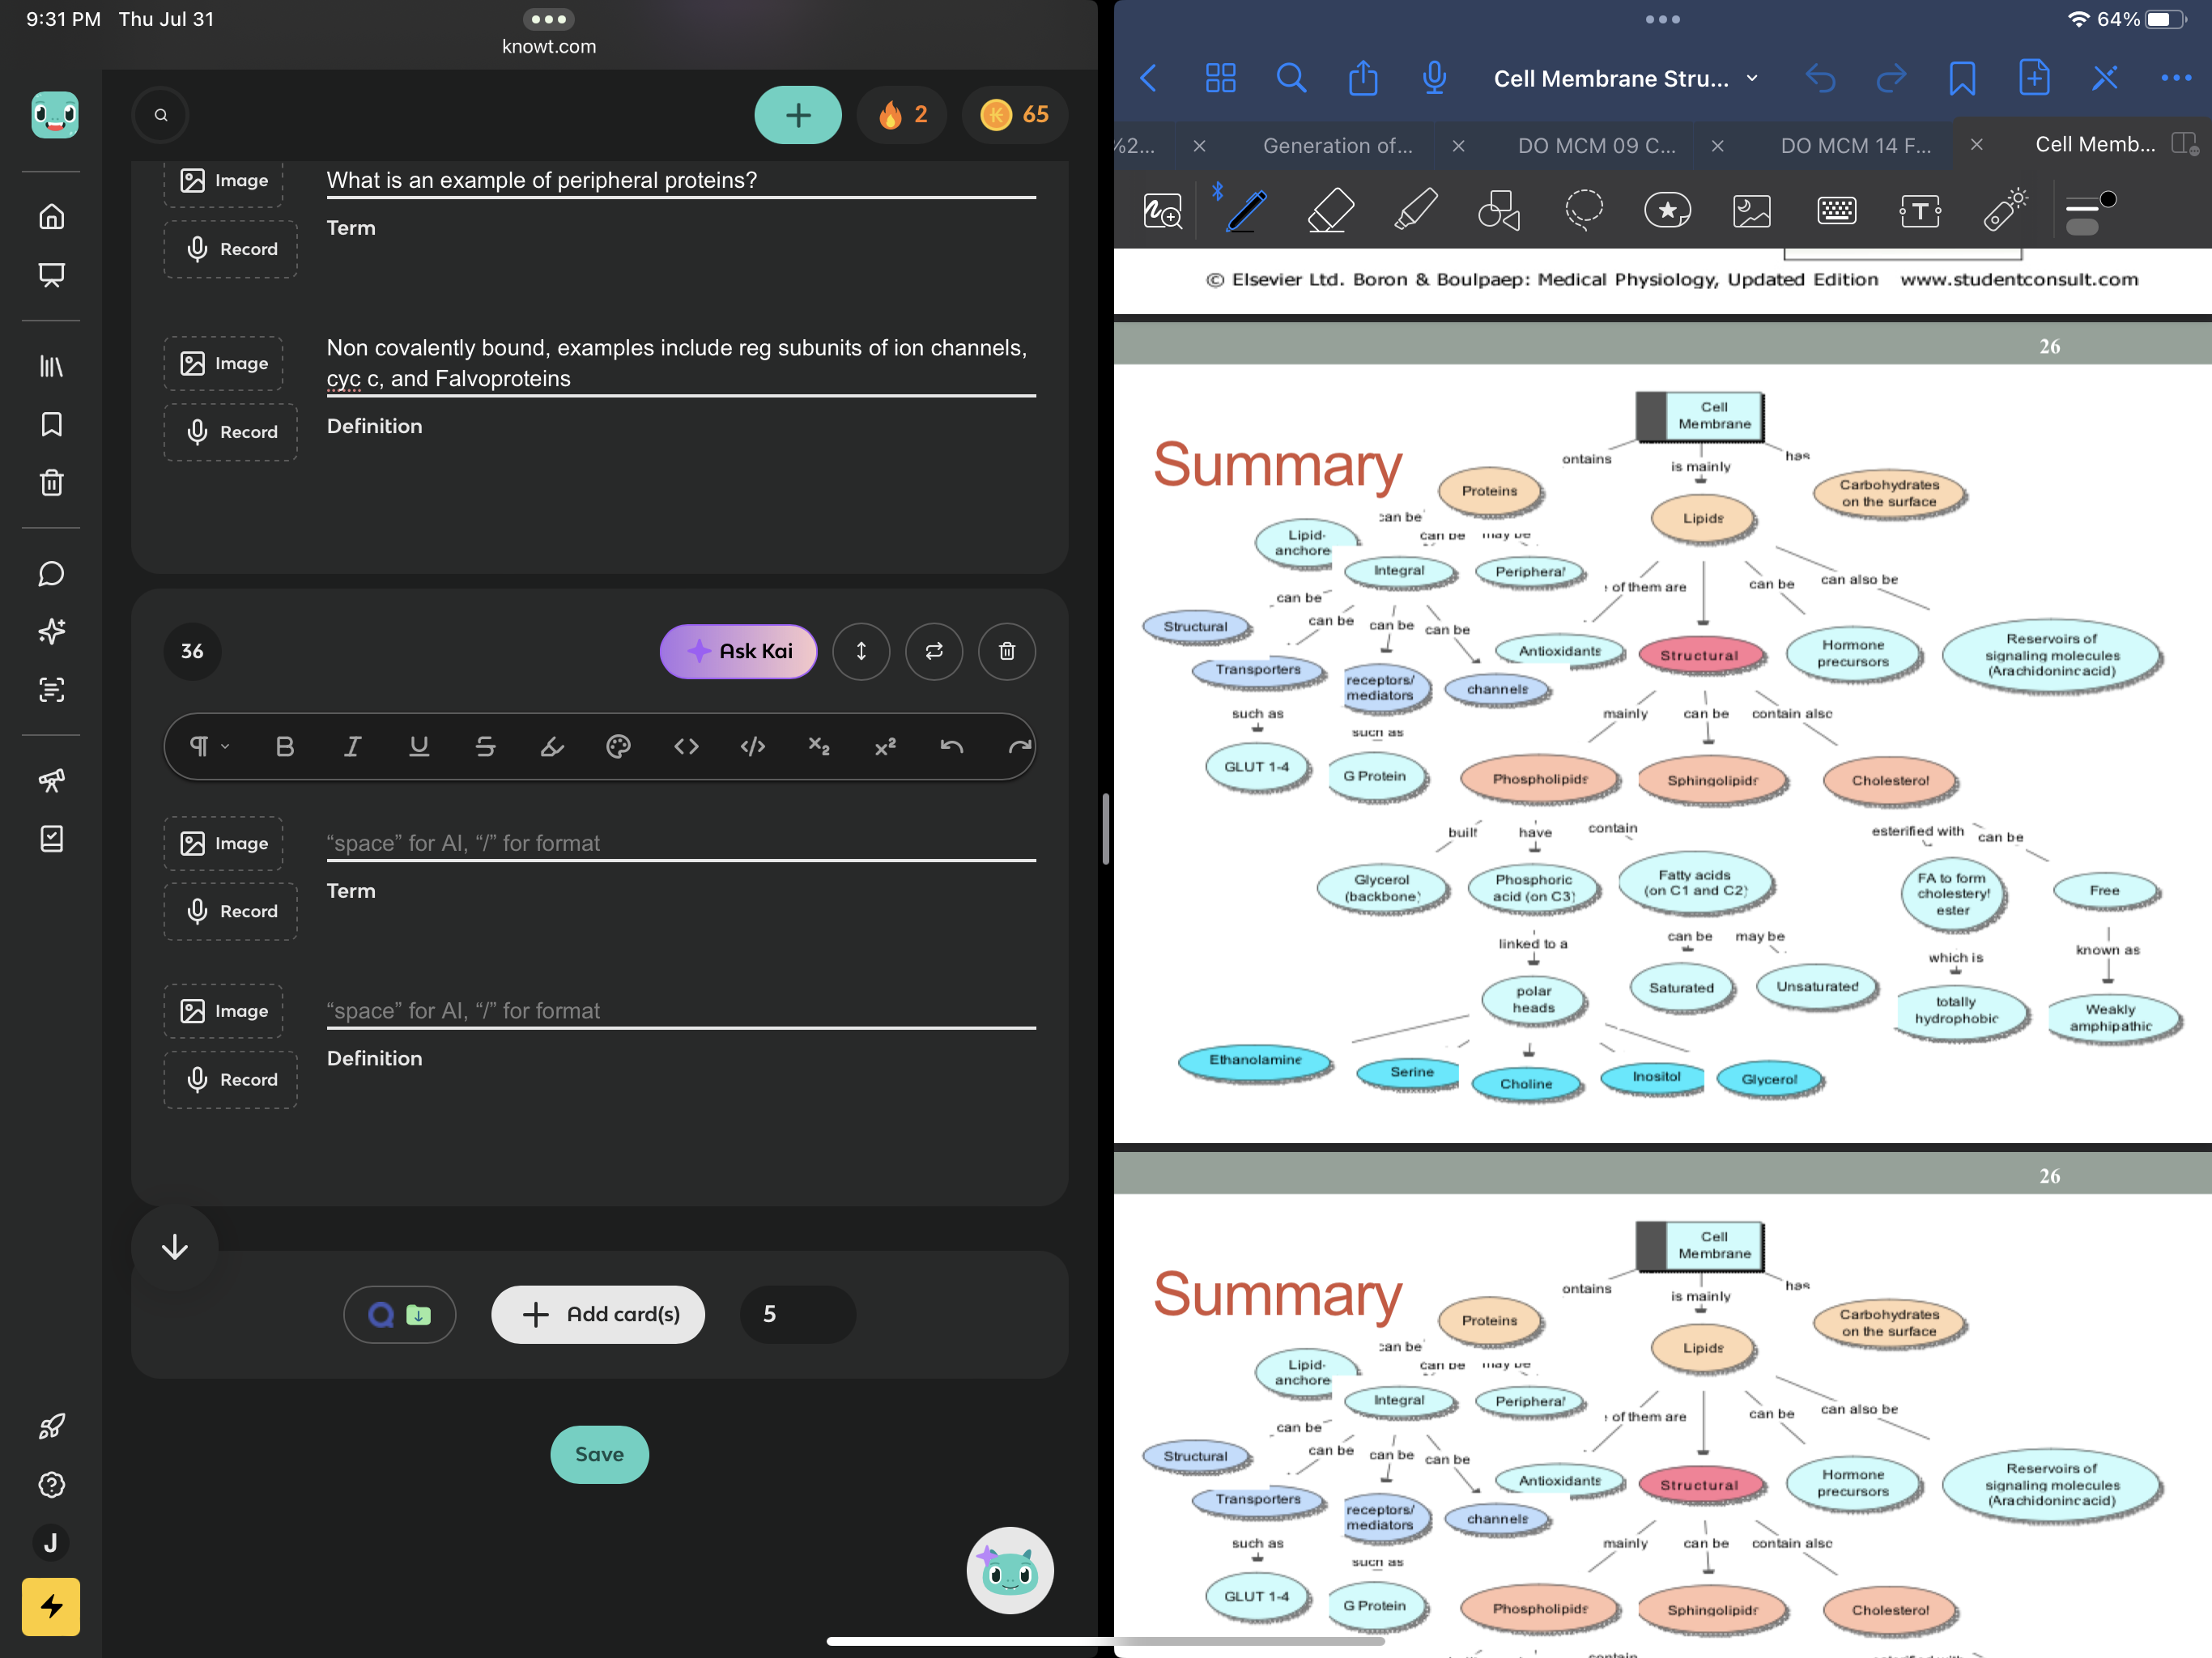Screen dimensions: 2212x1658
Task: Open the trash icon in Knowt sidebar
Action: click(51, 483)
